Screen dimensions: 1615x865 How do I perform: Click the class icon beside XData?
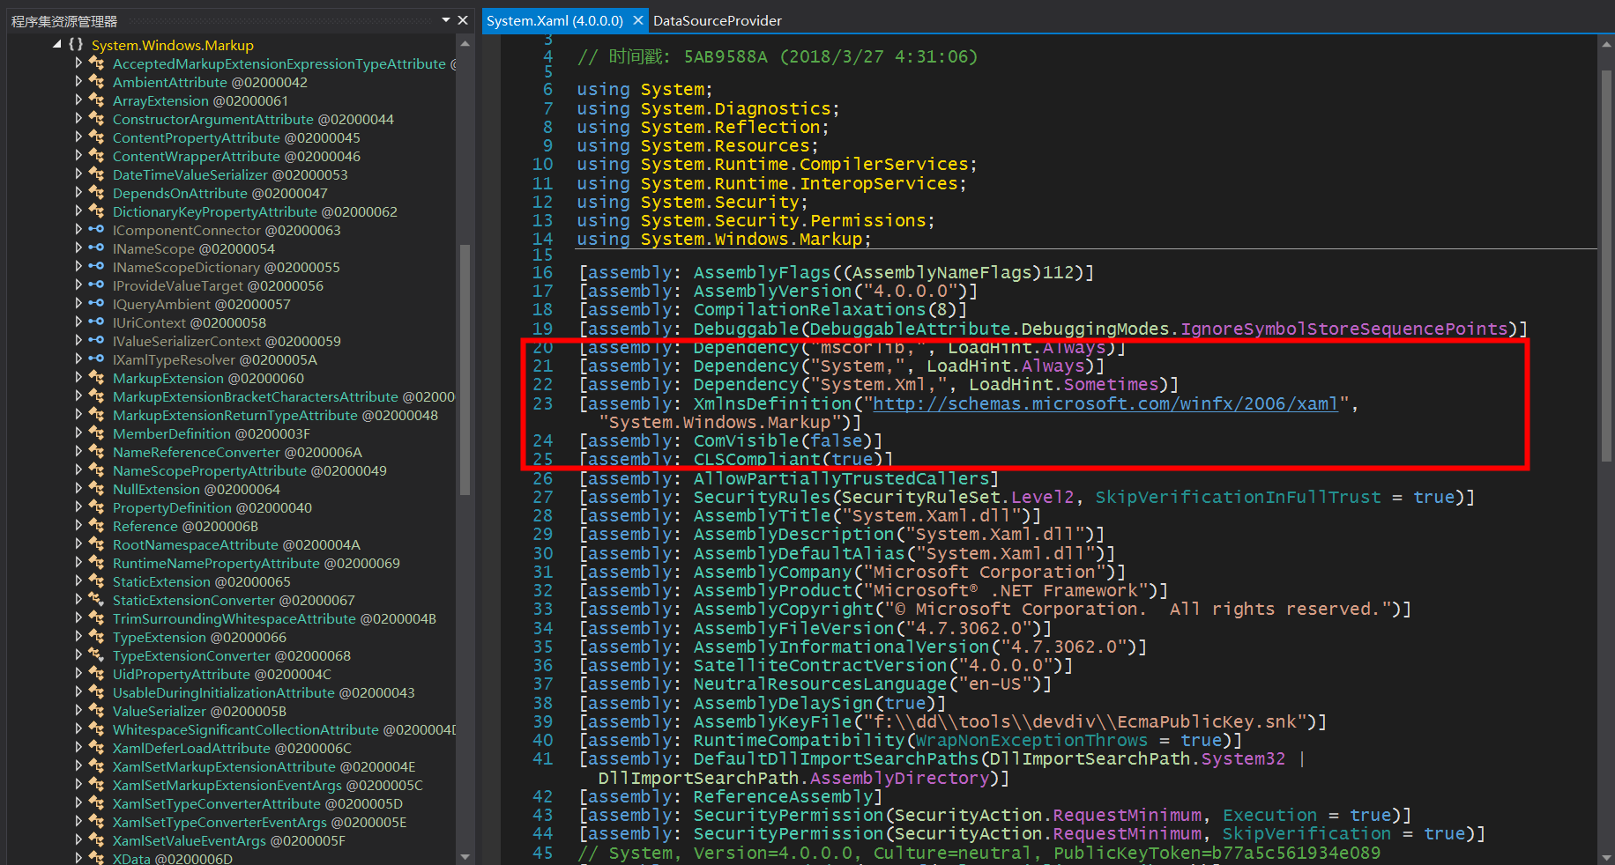[96, 858]
